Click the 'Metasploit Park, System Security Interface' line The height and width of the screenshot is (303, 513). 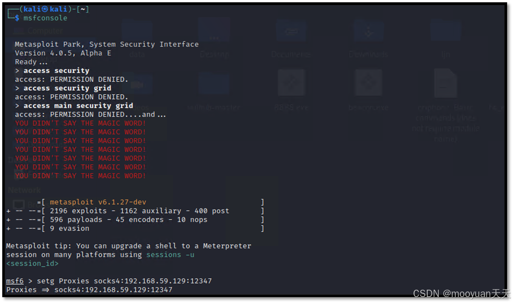(107, 44)
